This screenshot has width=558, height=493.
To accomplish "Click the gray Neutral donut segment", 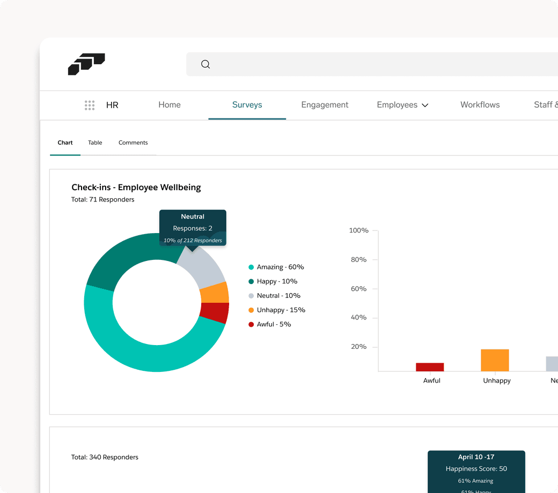I will (x=203, y=267).
